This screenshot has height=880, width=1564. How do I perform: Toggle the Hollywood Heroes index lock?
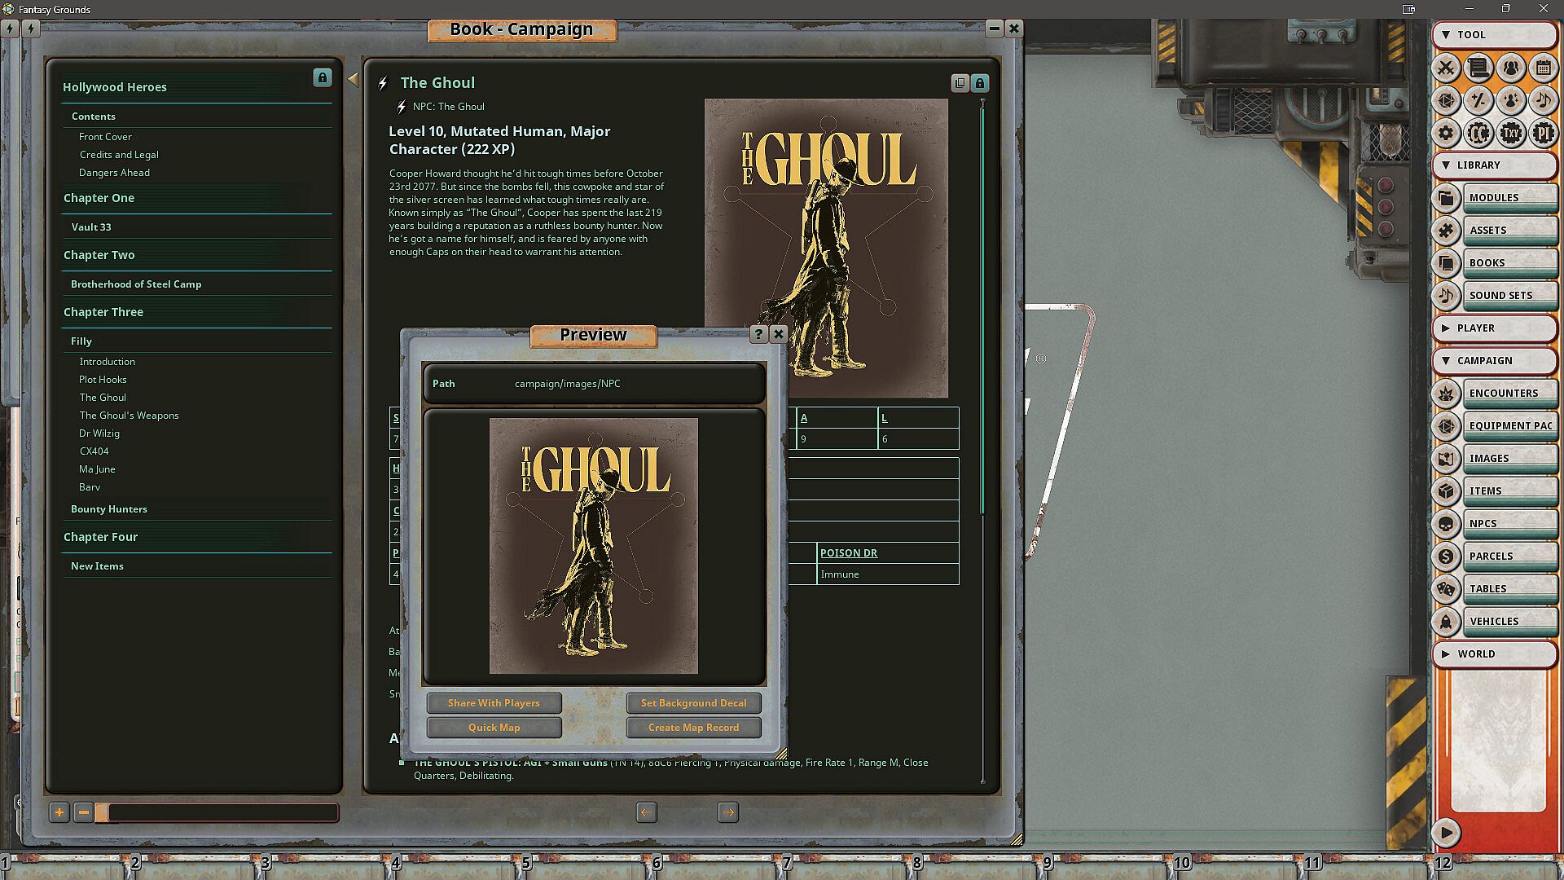[x=322, y=78]
